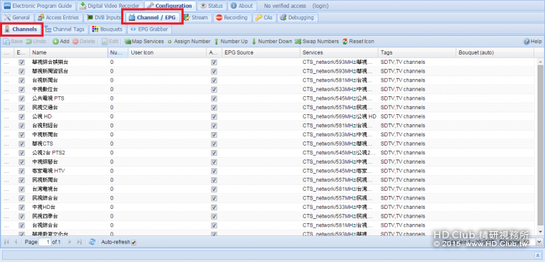Toggle enabled checkbox for 華視CTS

pyautogui.click(x=22, y=144)
